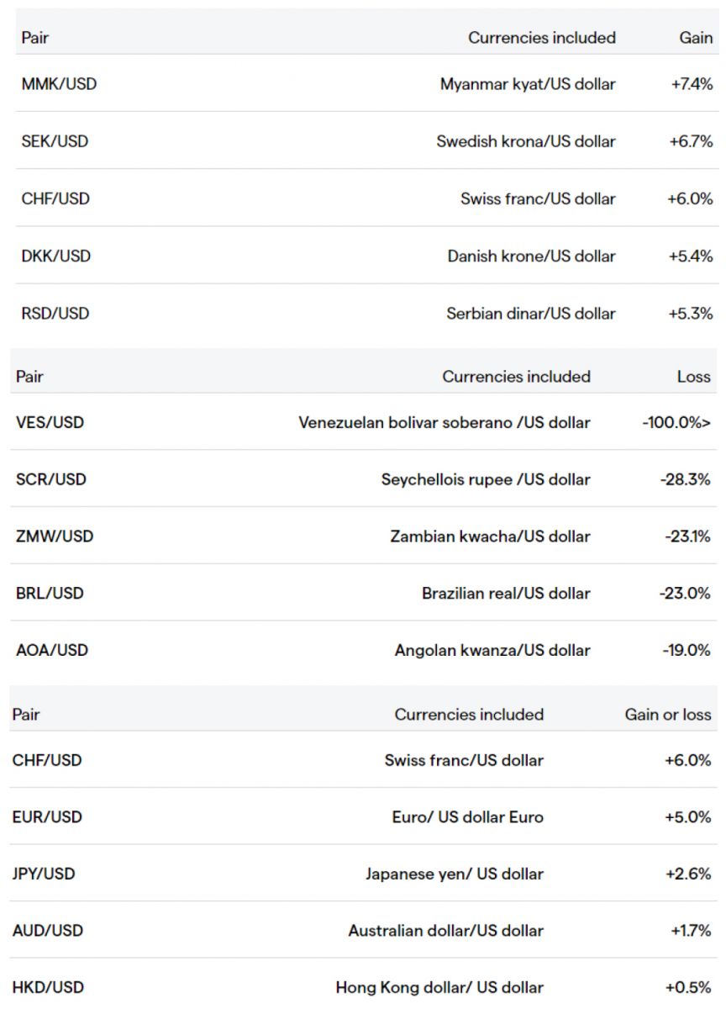Click the MMK/USD pair cell
The width and height of the screenshot is (726, 1009).
click(59, 84)
